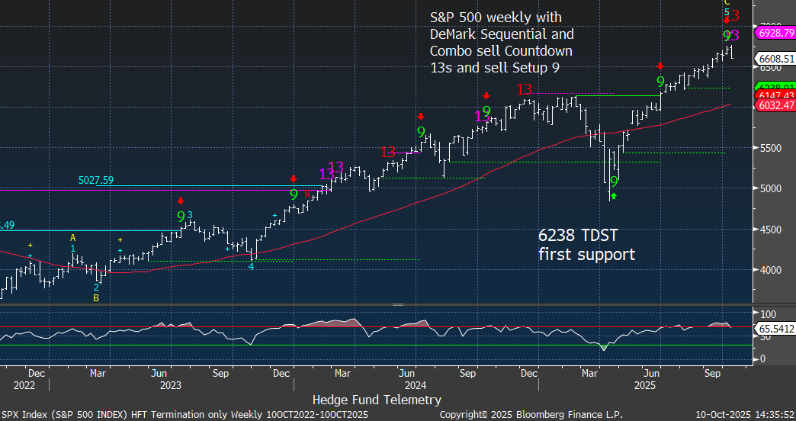796x421 pixels.
Task: Click the Hedge Fund Telemetry label
Action: (x=377, y=399)
